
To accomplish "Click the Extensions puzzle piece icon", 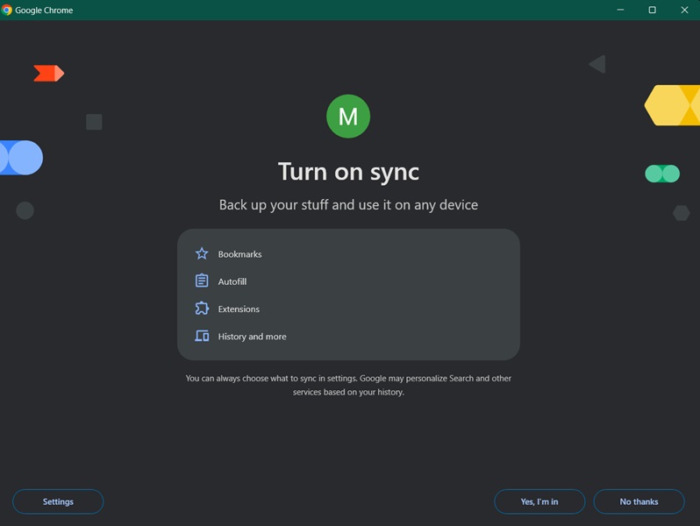I will coord(202,309).
